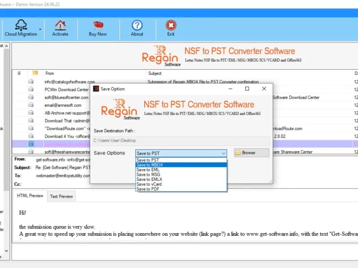Open email from PCWin Download Center
The height and width of the screenshot is (268, 358).
click(66, 90)
